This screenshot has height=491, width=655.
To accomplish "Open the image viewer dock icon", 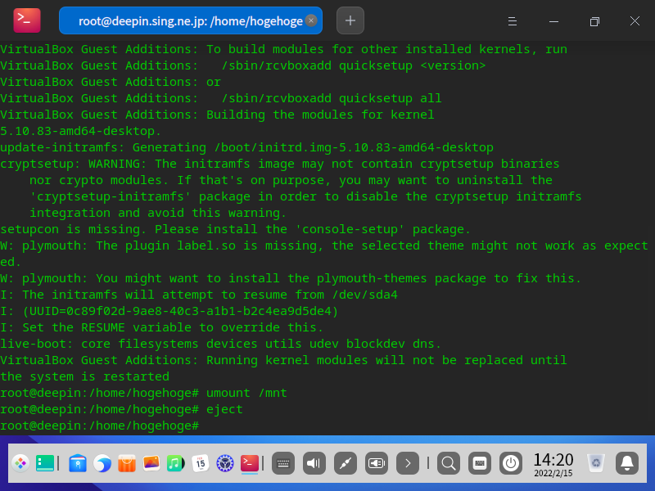I will [x=151, y=463].
